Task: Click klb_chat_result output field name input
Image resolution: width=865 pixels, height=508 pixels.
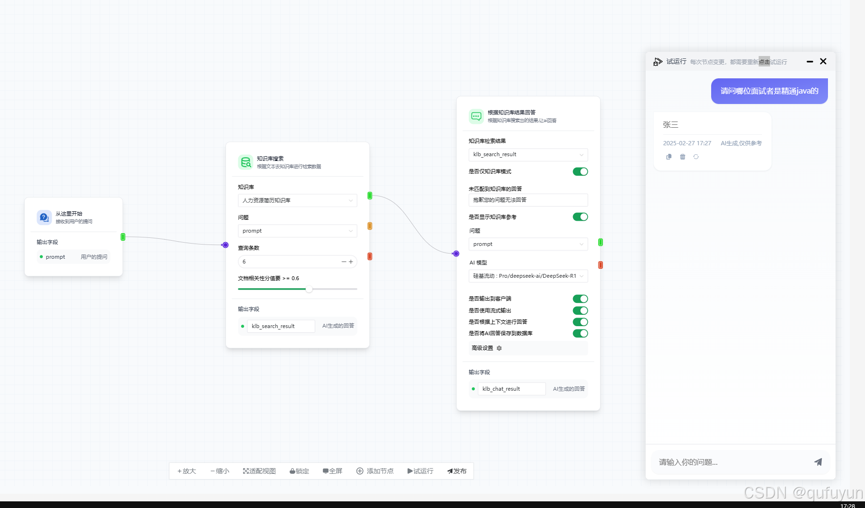Action: pos(512,389)
